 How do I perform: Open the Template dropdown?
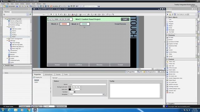tap(103, 94)
